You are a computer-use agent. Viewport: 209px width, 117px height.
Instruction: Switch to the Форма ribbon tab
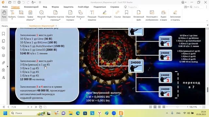(55, 7)
